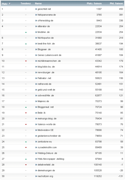Click red down arrow for fulanos-worte de
Image resolution: width=125 pixels, height=180 pixels.
(x=26, y=124)
